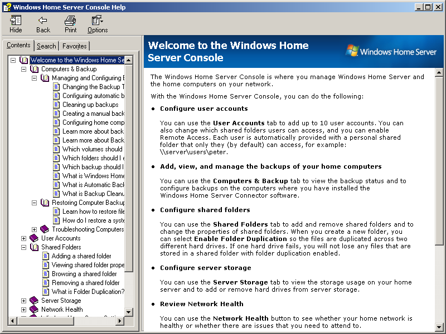The image size is (446, 334).
Task: Collapse the Shared Folders tree node
Action: pyautogui.click(x=23, y=247)
